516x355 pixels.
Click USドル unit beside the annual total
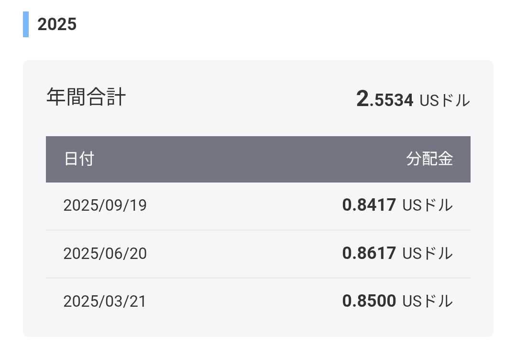tap(445, 101)
